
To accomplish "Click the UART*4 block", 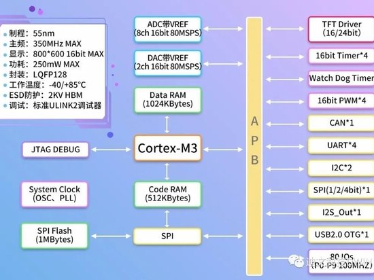I will pyautogui.click(x=341, y=145).
